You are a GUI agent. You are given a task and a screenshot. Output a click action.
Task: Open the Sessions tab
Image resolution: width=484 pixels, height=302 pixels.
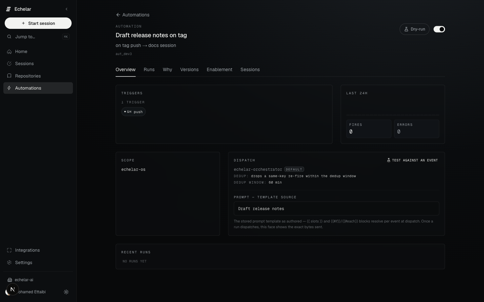[x=250, y=69]
